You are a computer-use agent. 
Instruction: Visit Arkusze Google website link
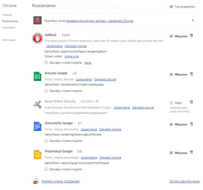click(x=105, y=79)
